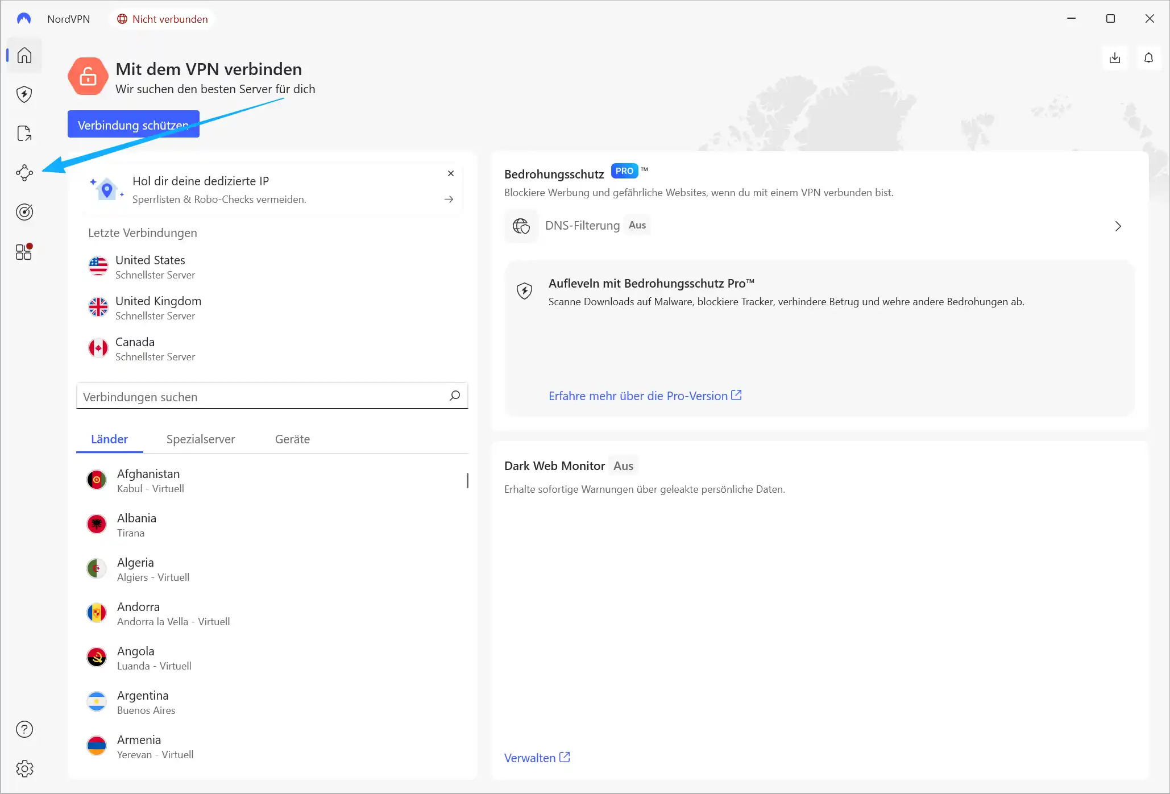
Task: Open the apps grid sidebar icon
Action: (24, 252)
